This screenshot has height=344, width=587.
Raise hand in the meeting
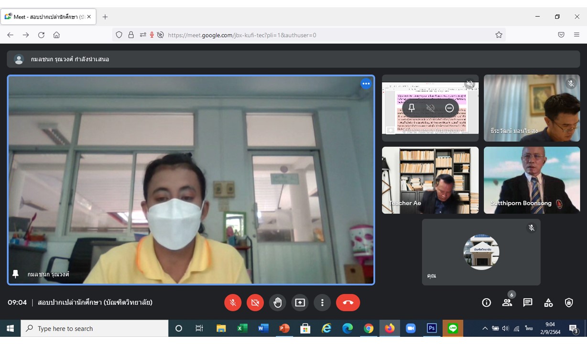(278, 302)
